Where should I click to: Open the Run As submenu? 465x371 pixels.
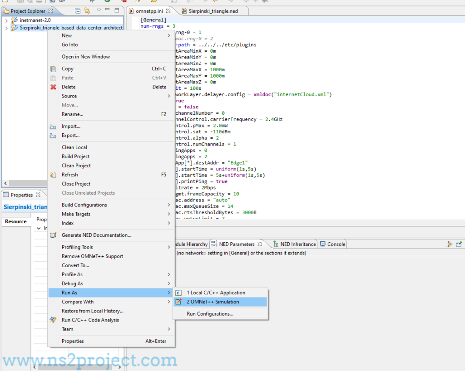coord(111,293)
